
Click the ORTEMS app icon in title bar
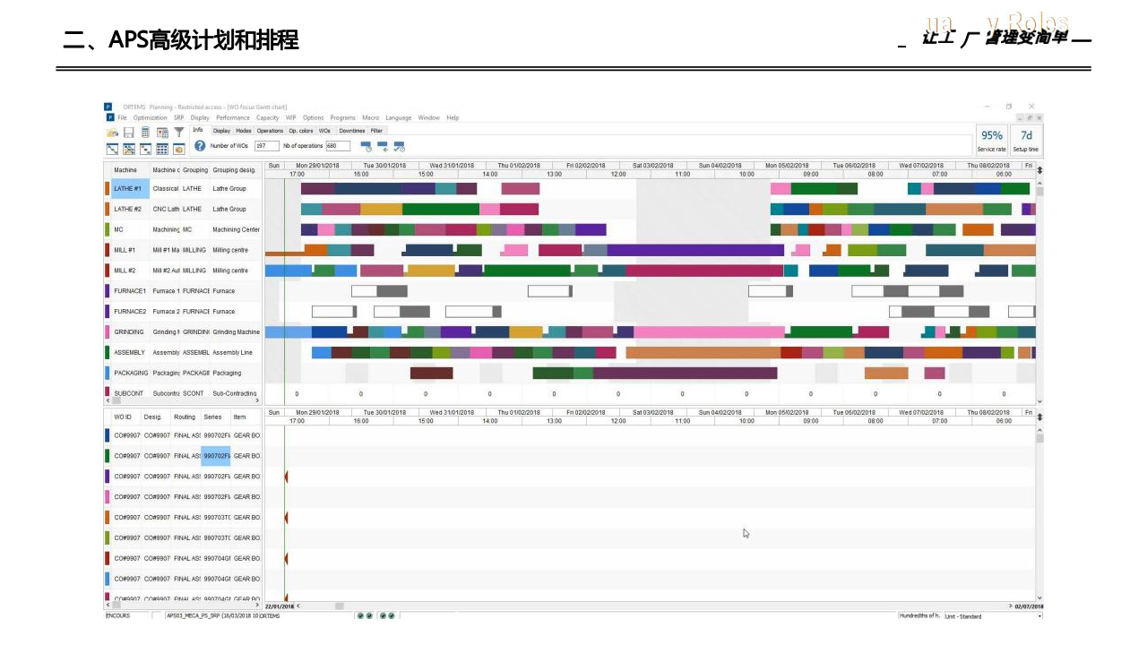tap(108, 107)
